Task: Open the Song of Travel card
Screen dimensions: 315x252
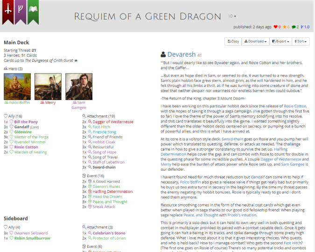Action: 105,157
